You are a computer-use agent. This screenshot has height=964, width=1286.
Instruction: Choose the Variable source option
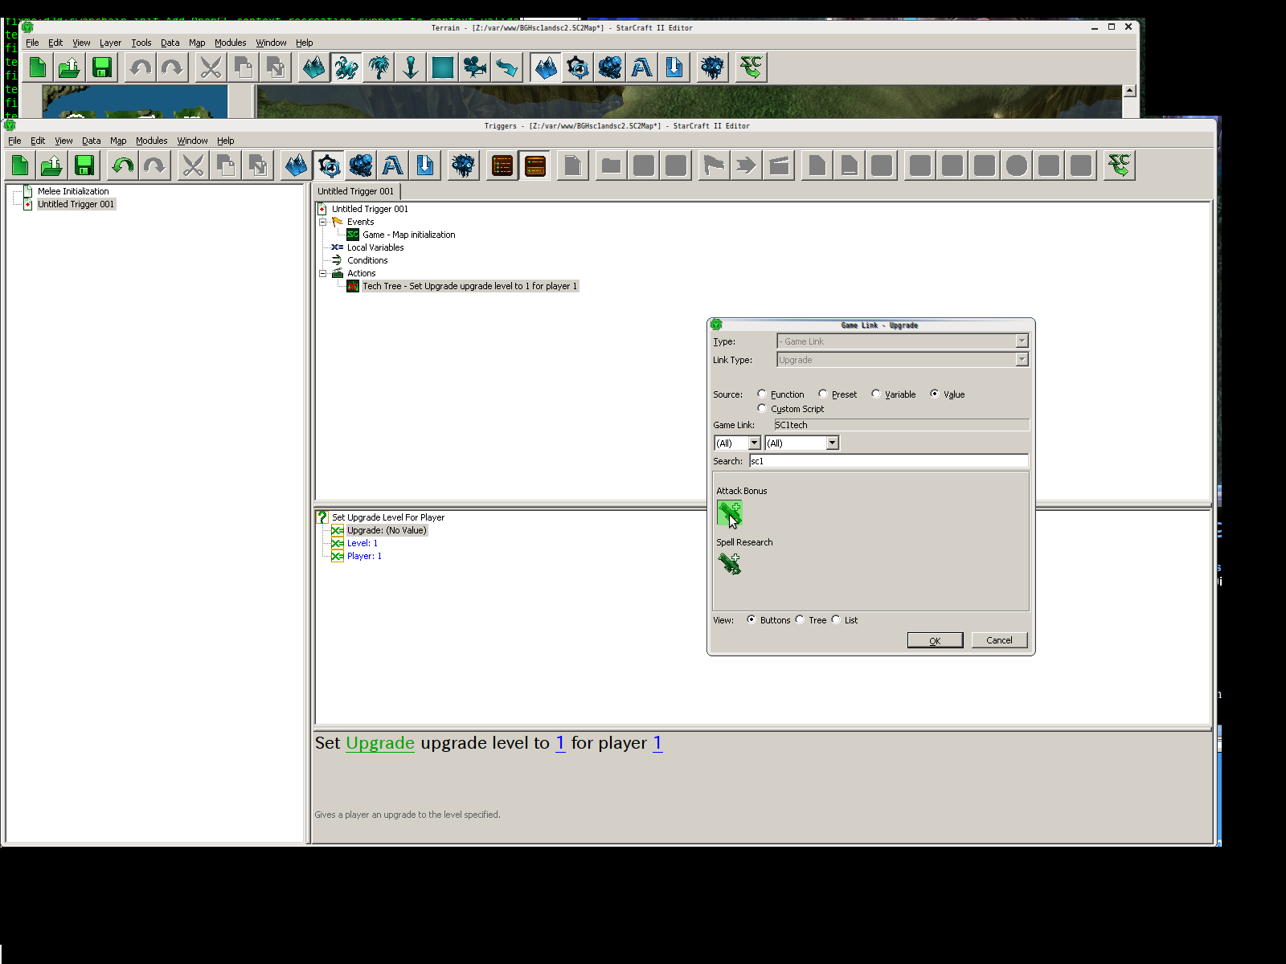(876, 394)
